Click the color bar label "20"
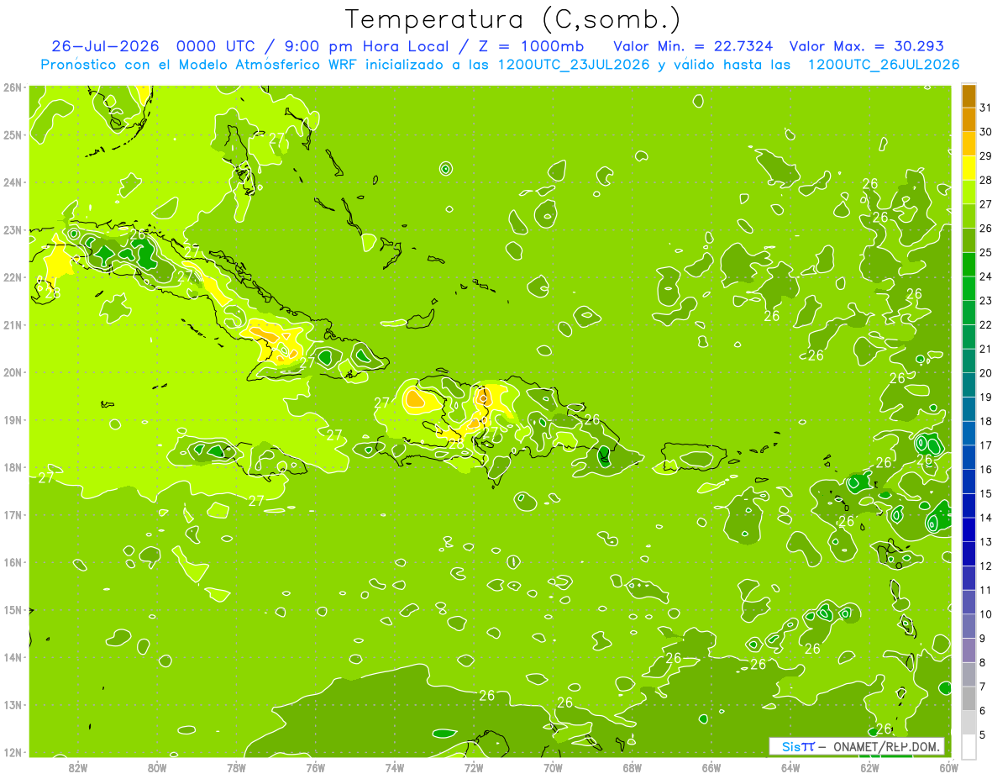The height and width of the screenshot is (779, 1008). click(x=986, y=374)
